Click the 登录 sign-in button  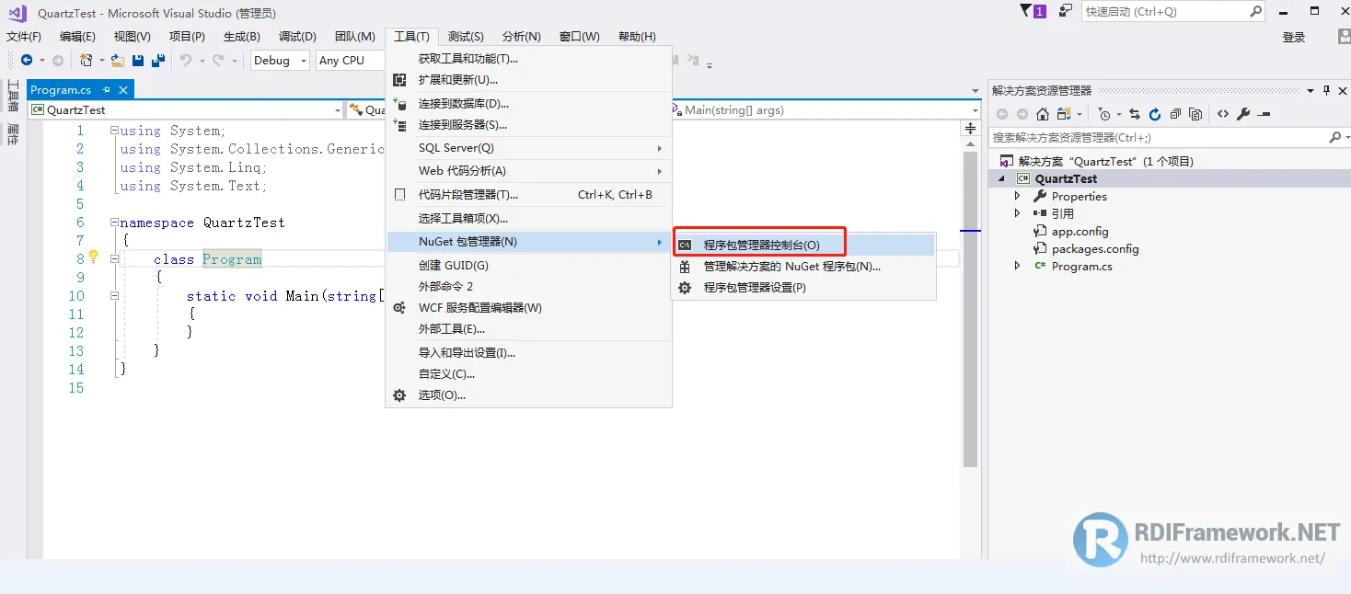pyautogui.click(x=1294, y=38)
